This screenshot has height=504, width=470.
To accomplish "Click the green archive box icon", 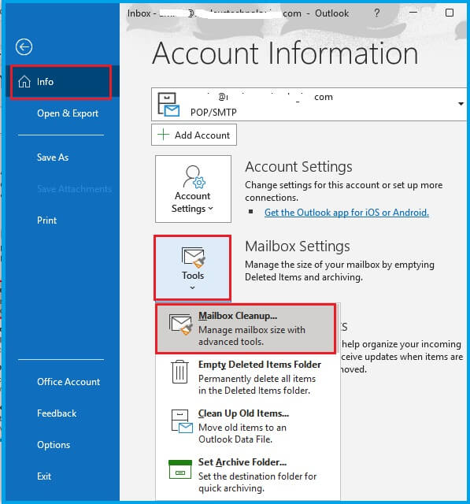I will pyautogui.click(x=180, y=469).
